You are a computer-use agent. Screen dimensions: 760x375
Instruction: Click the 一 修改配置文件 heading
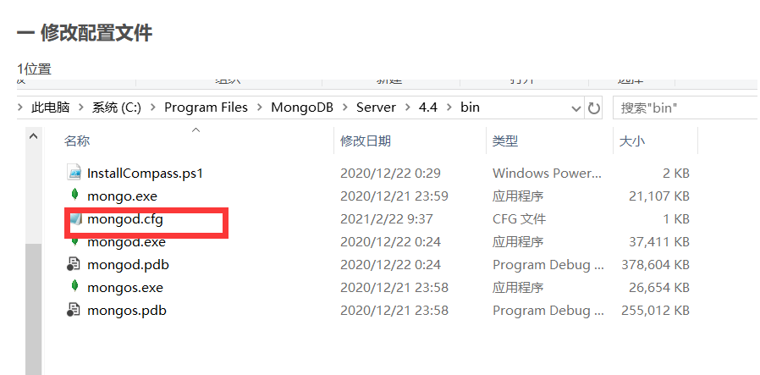85,33
